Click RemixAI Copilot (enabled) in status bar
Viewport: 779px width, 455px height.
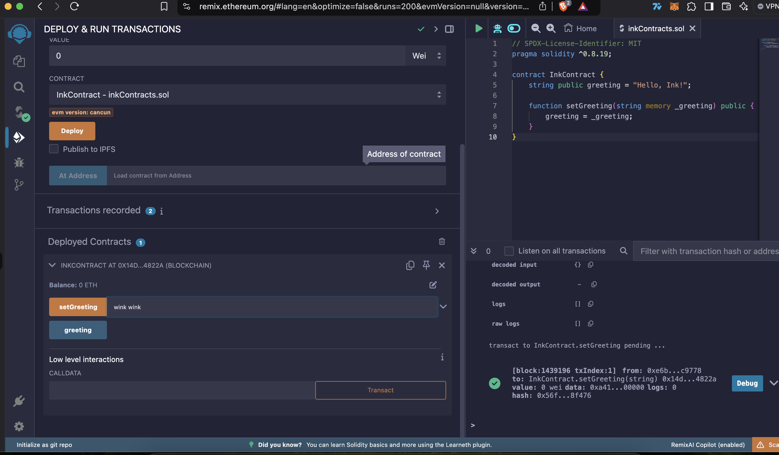coord(708,445)
